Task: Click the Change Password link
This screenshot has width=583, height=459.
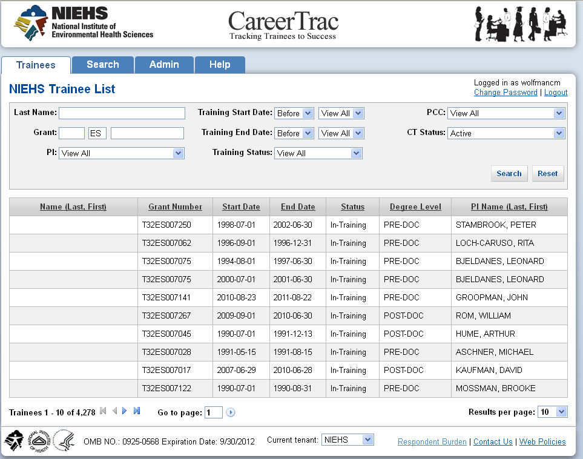Action: (506, 92)
